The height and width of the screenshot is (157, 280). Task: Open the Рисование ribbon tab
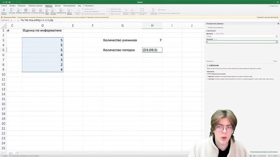click(x=22, y=6)
